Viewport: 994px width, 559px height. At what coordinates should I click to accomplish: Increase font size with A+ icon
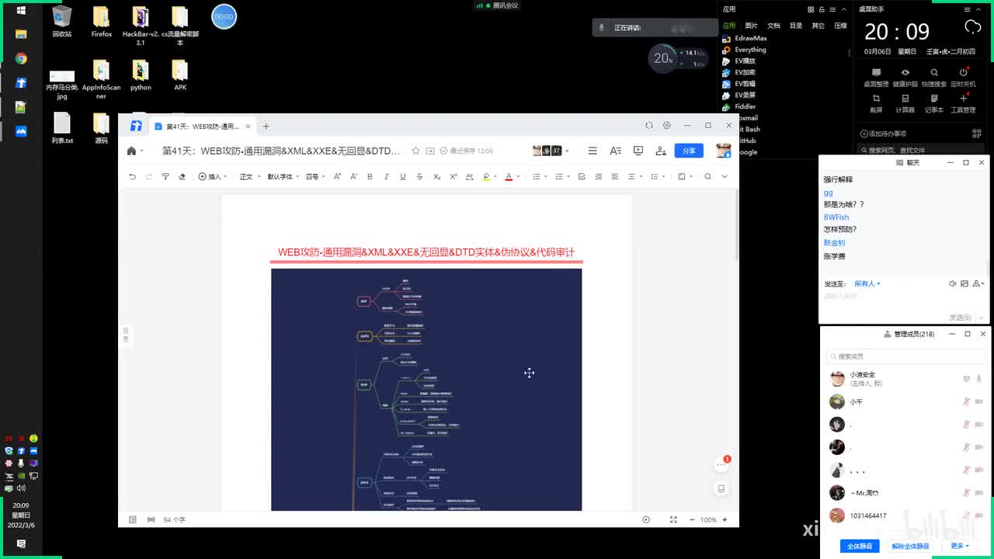point(337,177)
